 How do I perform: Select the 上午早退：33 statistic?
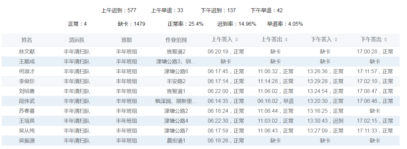(167, 11)
